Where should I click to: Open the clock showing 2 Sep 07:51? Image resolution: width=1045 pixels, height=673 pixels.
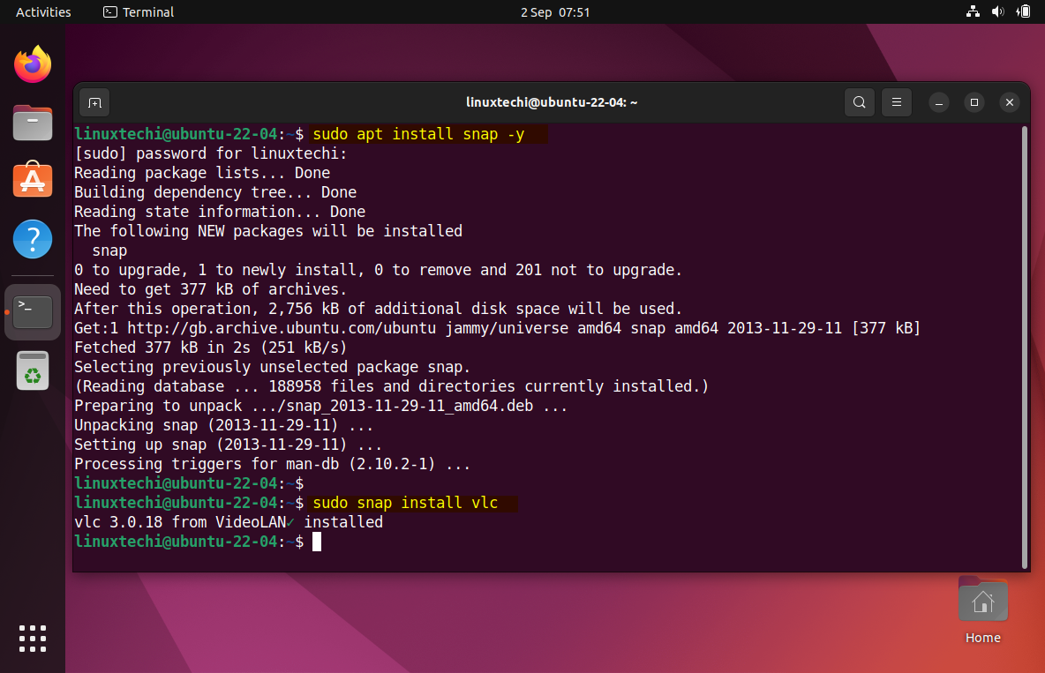pos(555,12)
